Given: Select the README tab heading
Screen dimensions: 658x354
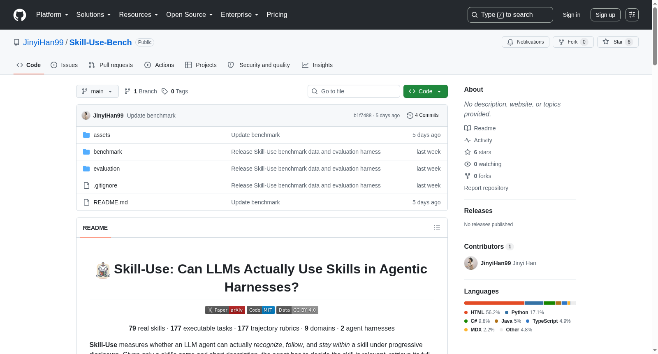Looking at the screenshot, I should coord(95,228).
